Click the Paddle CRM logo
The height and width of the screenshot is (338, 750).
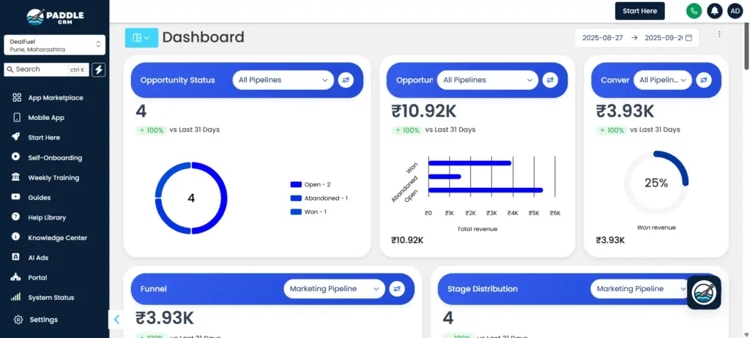(x=54, y=17)
